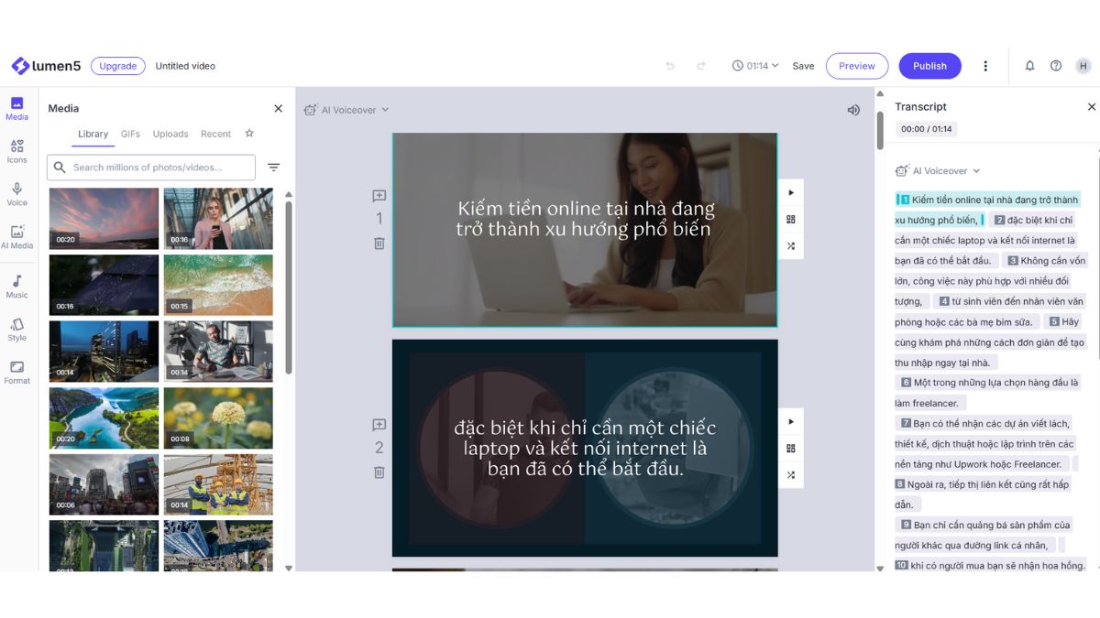The image size is (1100, 618).
Task: Open the Music panel in sidebar
Action: pyautogui.click(x=16, y=287)
